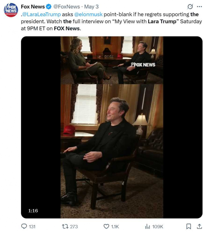Image resolution: width=206 pixels, height=232 pixels.
Task: Click the reply speech bubble icon
Action: point(24,226)
